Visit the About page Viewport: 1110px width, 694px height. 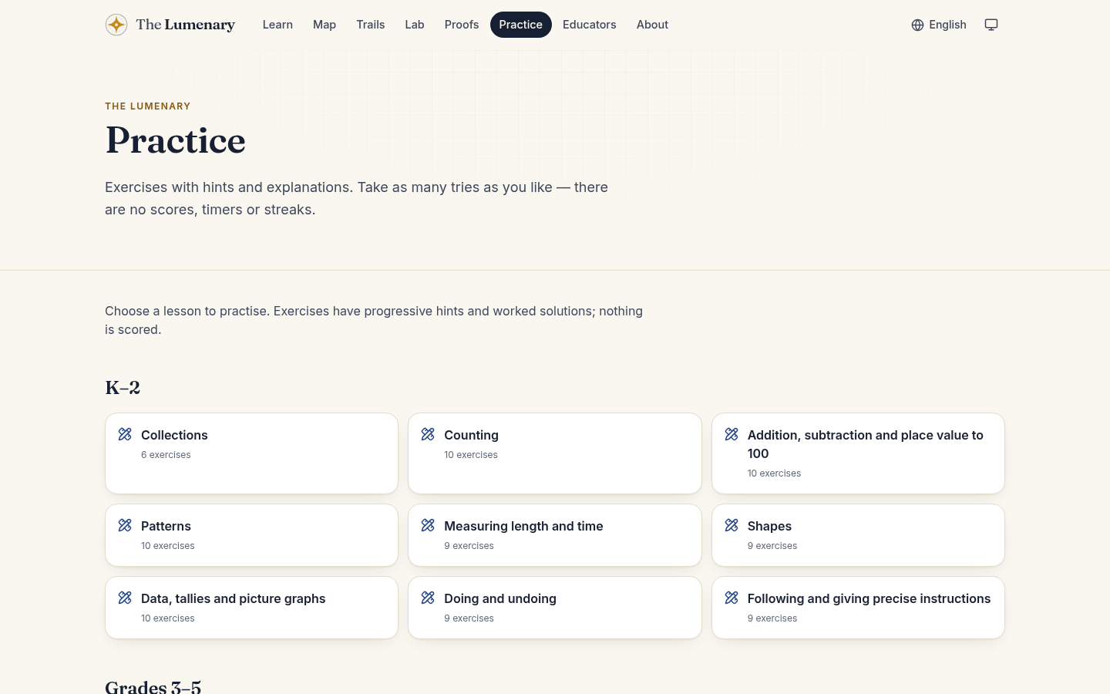652,25
